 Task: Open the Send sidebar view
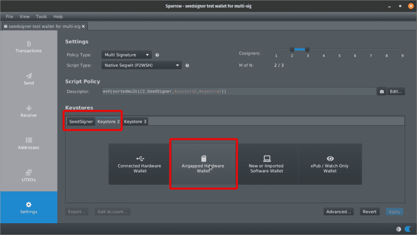[x=29, y=79]
